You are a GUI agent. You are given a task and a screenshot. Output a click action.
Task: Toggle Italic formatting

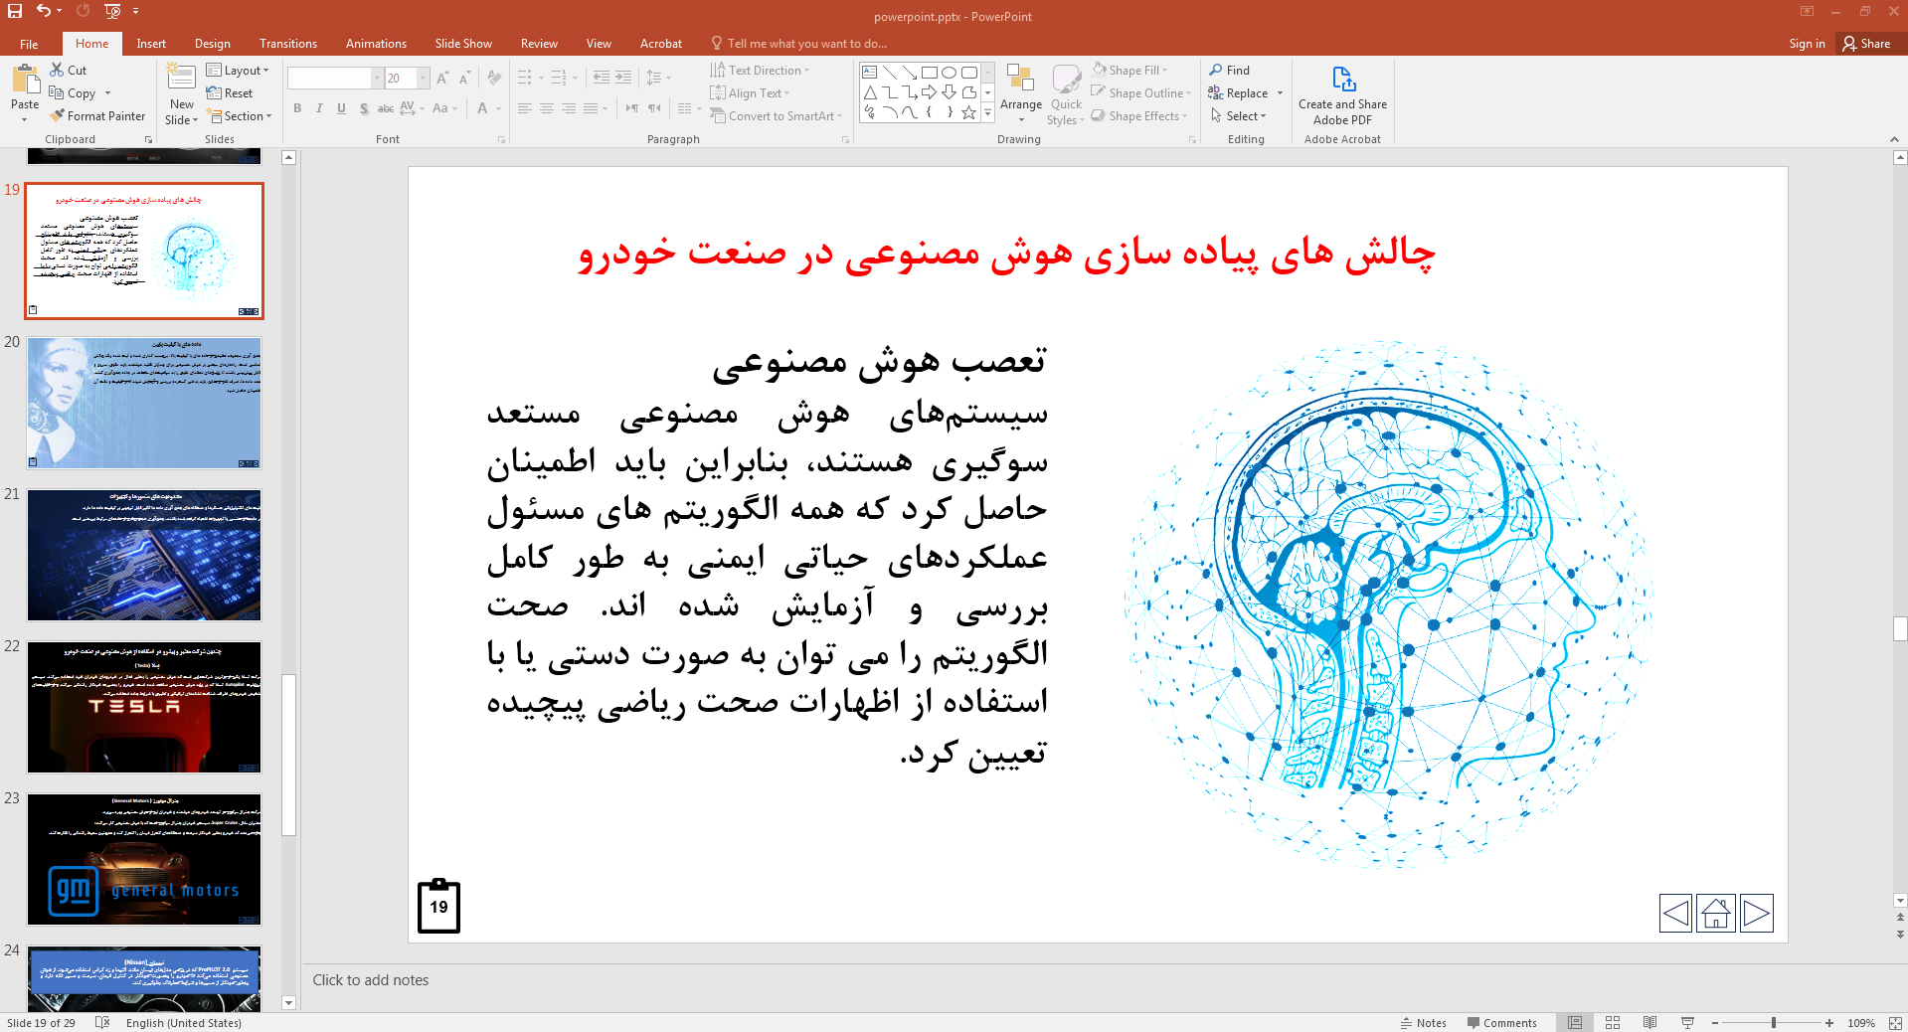(319, 108)
